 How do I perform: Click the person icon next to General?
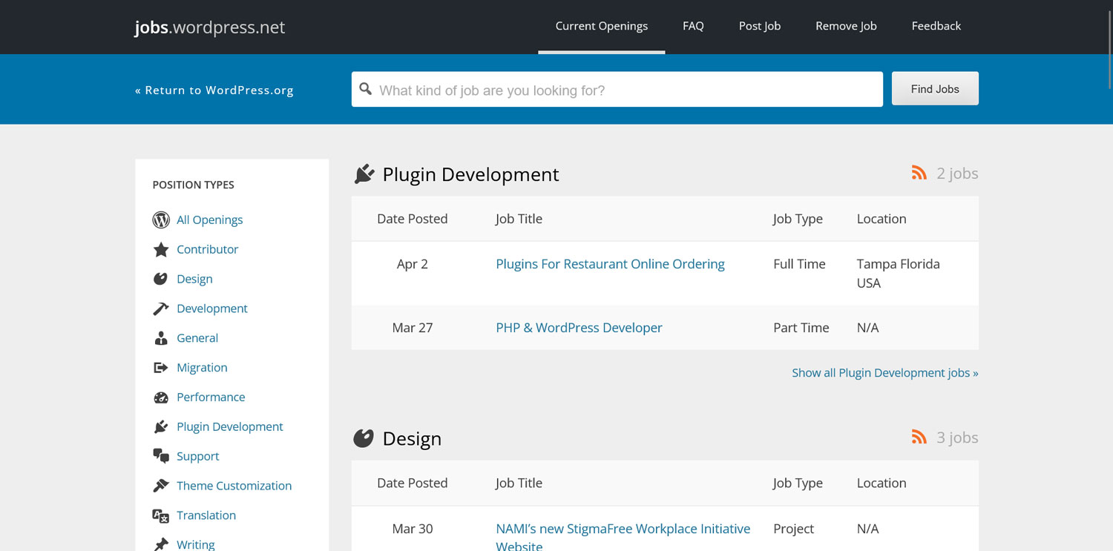click(161, 337)
